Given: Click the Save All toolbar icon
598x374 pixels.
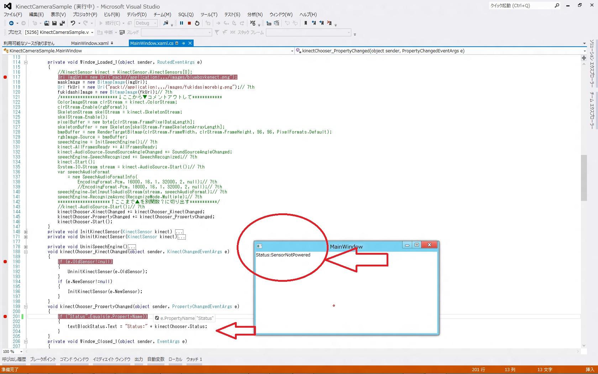Looking at the screenshot, I should pos(62,23).
